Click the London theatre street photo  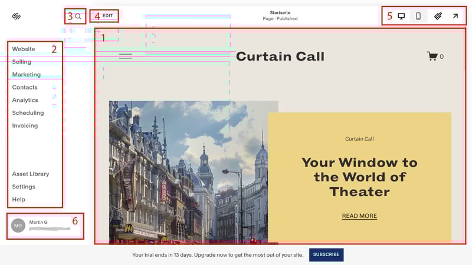coord(188,172)
